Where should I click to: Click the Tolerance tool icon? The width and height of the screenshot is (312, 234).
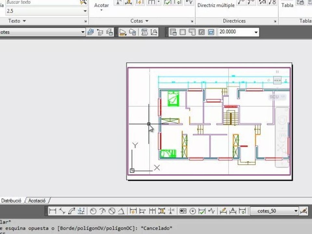click(183, 211)
